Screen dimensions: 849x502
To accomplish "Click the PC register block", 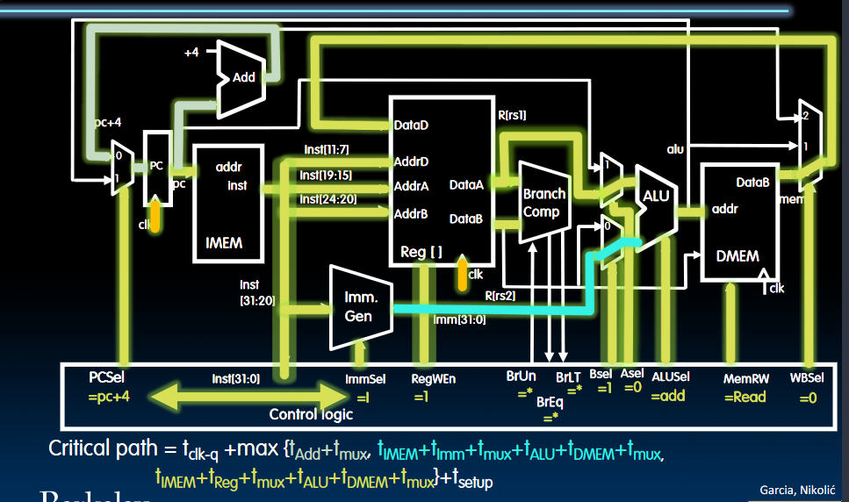I will (x=157, y=169).
